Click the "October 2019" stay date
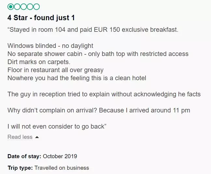 click(60, 156)
